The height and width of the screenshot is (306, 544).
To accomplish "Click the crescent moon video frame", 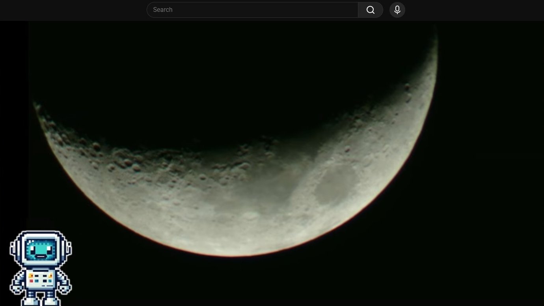I will tap(272, 163).
